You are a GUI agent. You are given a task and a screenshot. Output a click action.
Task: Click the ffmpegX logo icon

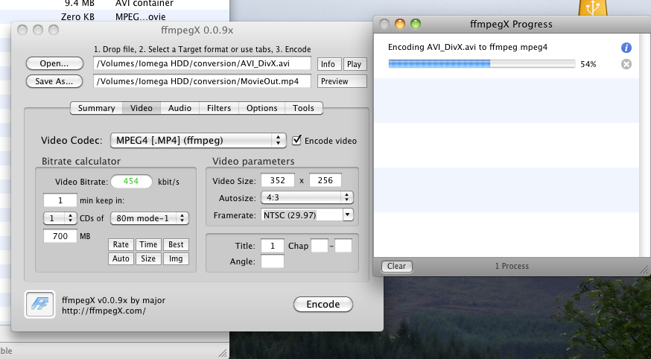(x=37, y=303)
